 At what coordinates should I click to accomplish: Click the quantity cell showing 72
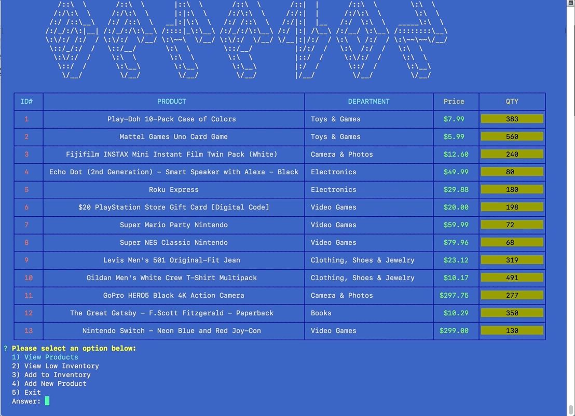coord(512,225)
